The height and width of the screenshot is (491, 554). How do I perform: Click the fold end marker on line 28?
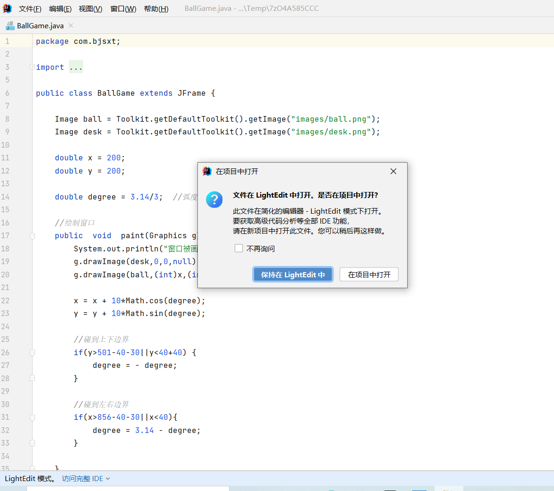click(x=32, y=378)
